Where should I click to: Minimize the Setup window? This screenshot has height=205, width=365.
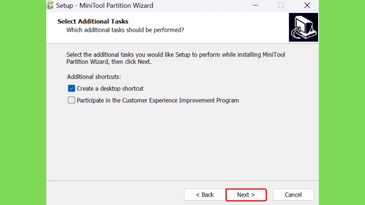click(x=256, y=5)
